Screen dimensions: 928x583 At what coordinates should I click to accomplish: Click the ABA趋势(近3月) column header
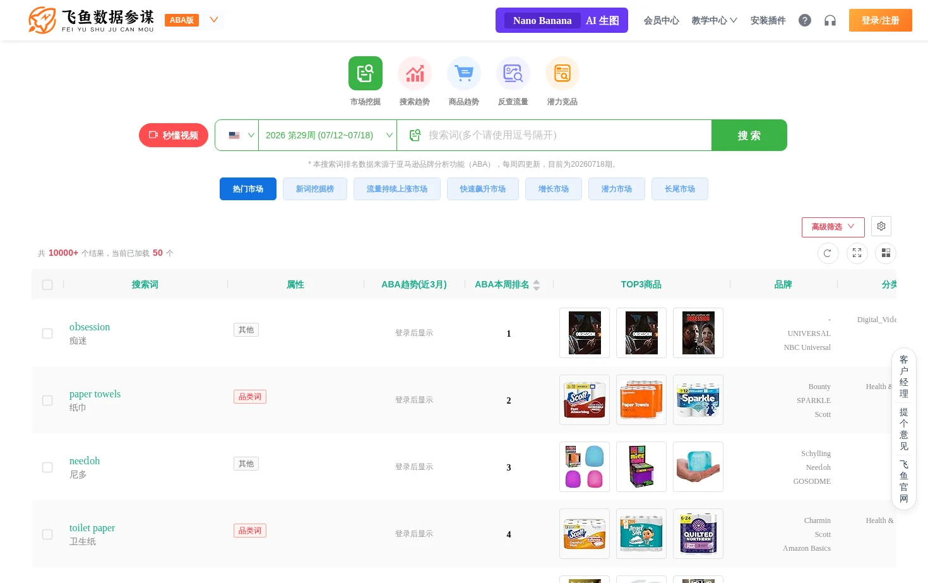414,285
